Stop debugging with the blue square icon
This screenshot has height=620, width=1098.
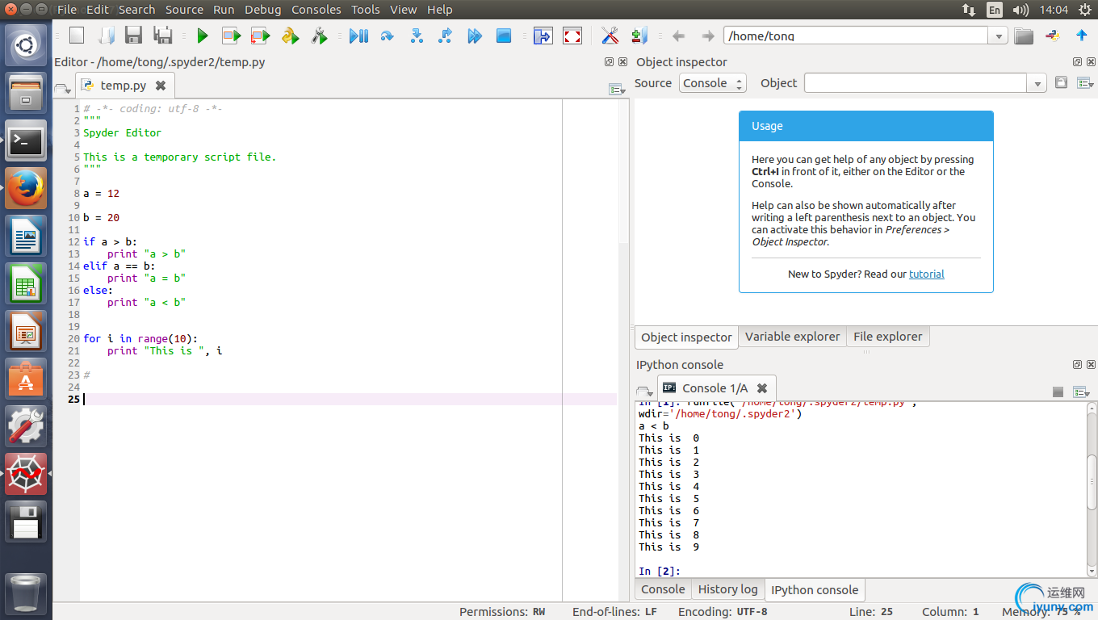tap(504, 36)
